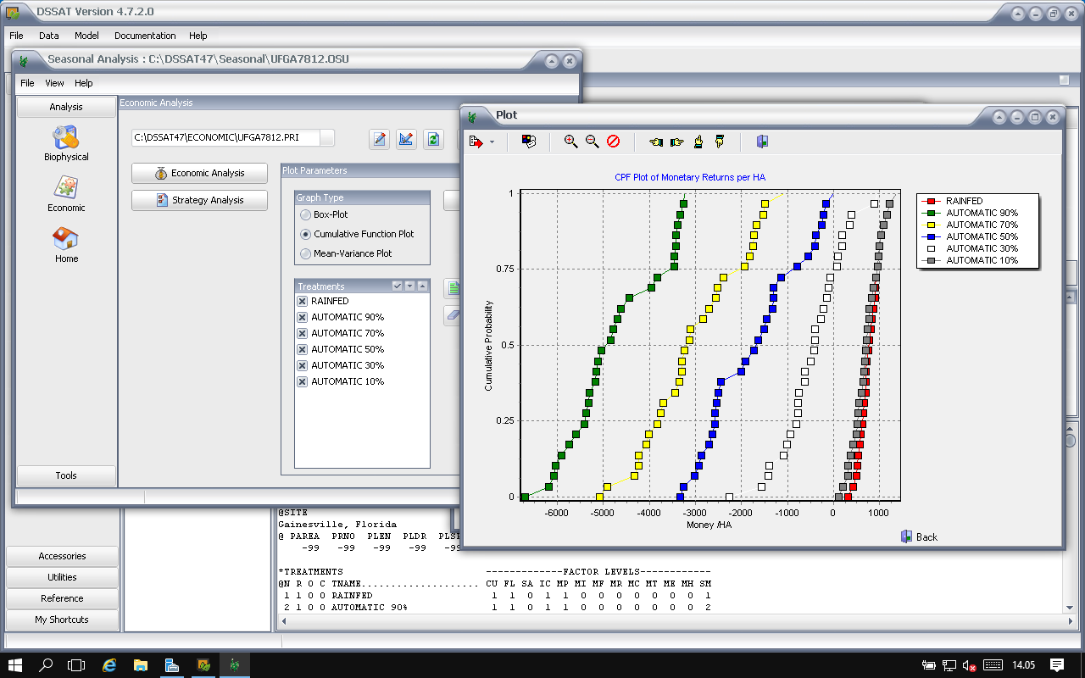Open the price file path dropdown
Viewport: 1085px width, 678px height.
(x=326, y=137)
